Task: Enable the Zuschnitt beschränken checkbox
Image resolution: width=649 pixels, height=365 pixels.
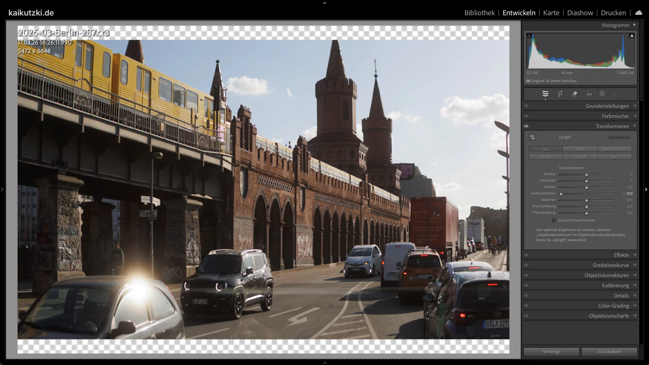Action: pyautogui.click(x=554, y=220)
